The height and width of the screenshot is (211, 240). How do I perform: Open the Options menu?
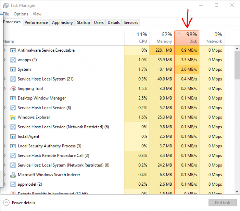click(21, 14)
